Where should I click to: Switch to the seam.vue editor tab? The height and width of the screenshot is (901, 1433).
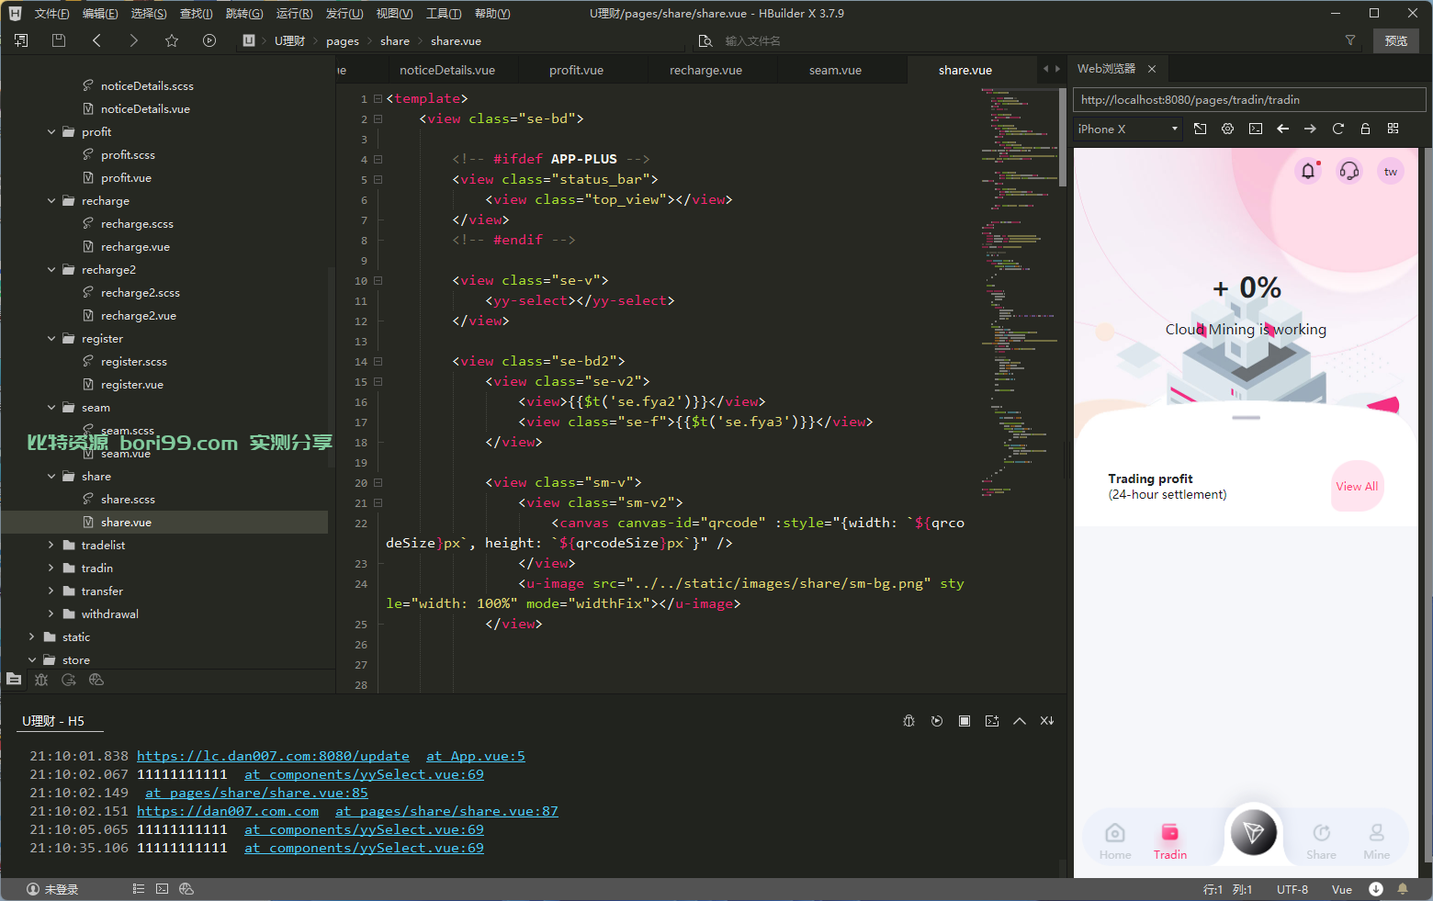(835, 70)
